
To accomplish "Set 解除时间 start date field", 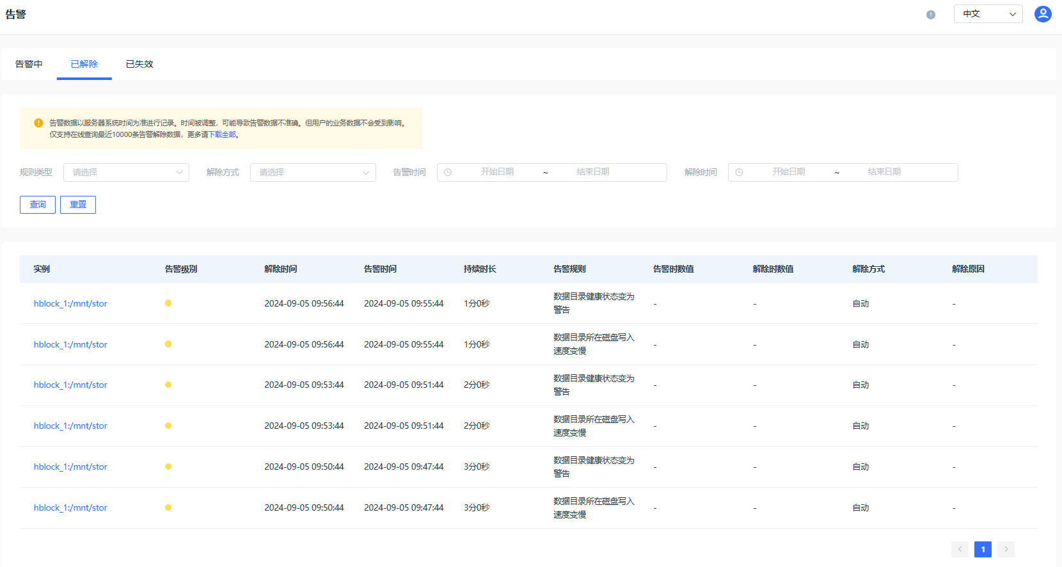I will [788, 172].
